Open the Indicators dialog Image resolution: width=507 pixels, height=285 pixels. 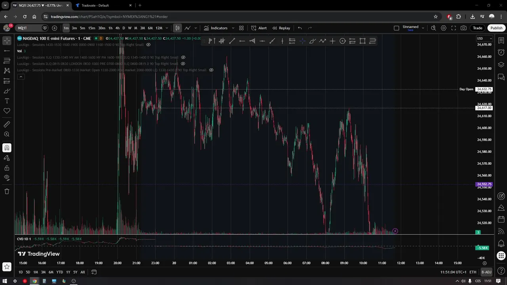point(216,28)
